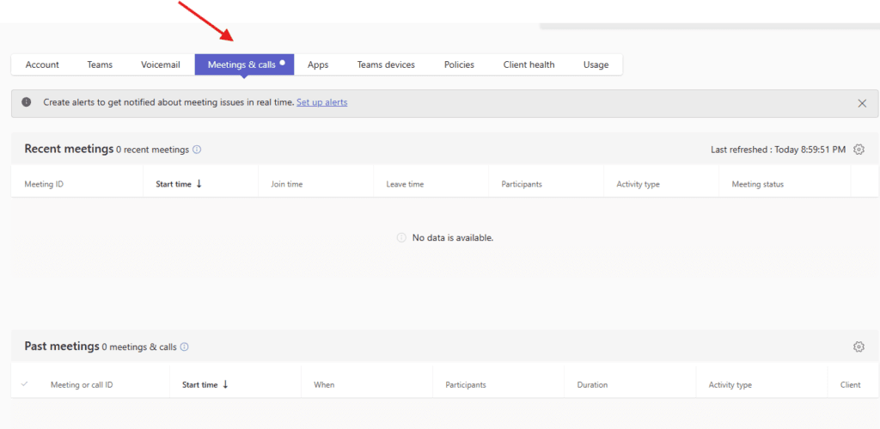
Task: Switch to the Voicemail tab
Action: point(161,64)
